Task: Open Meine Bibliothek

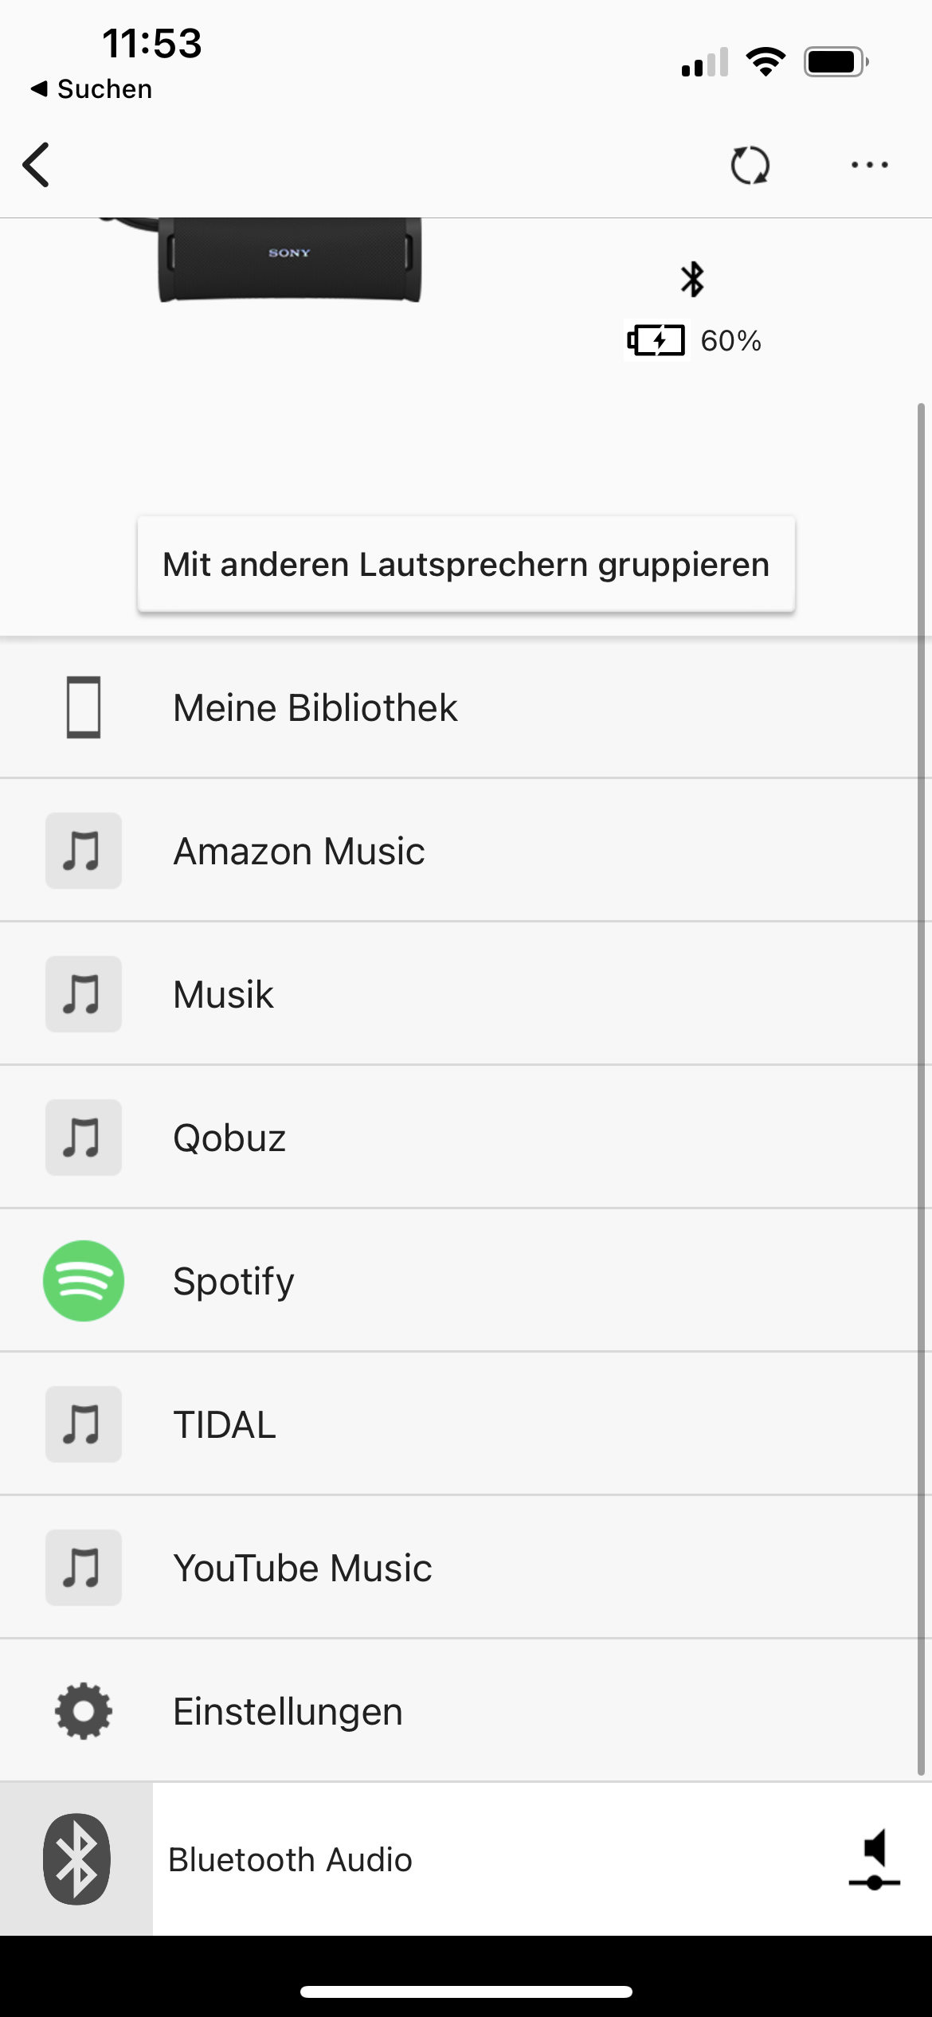Action: (315, 707)
